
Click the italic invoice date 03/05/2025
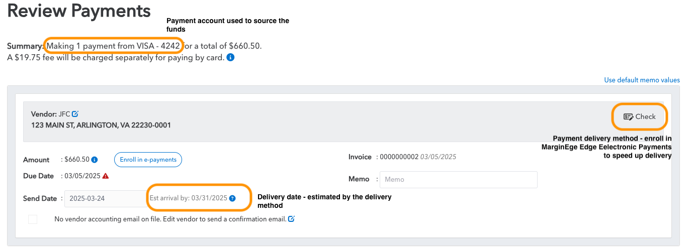tap(438, 157)
